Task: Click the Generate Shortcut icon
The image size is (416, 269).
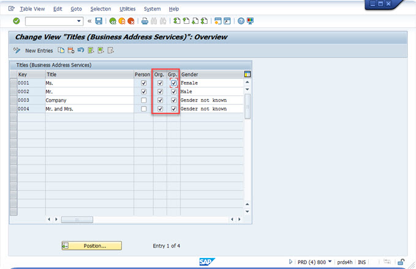Action: click(x=227, y=21)
